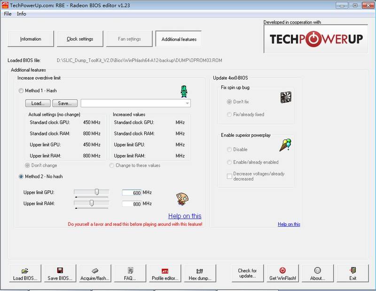
Task: Click the Get WinFlash power icon button
Action: coord(282,274)
